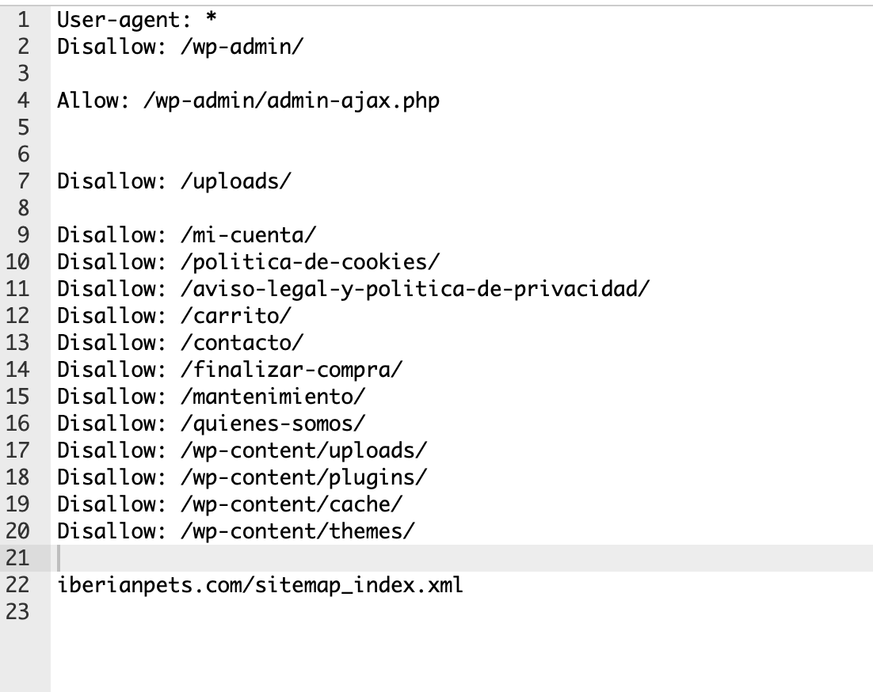Click line number 4 in gutter
This screenshot has height=692, width=873.
[24, 101]
